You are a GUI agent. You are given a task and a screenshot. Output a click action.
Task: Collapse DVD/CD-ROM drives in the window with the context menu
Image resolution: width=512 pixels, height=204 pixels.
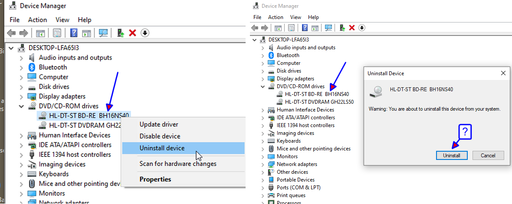coord(21,106)
